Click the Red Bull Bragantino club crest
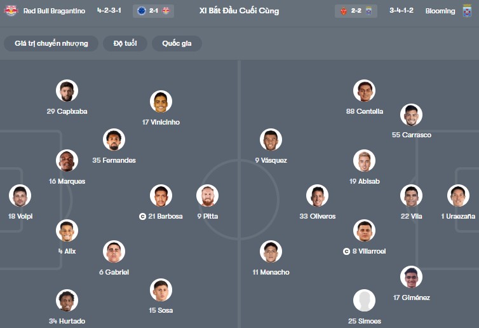Viewport: 479px width, 328px height. coord(11,11)
